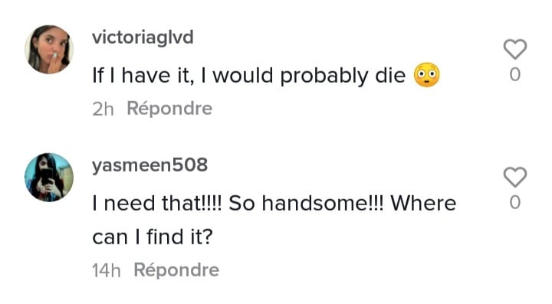The image size is (552, 304).
Task: Visit the victoriaglvd username link
Action: coord(143,37)
